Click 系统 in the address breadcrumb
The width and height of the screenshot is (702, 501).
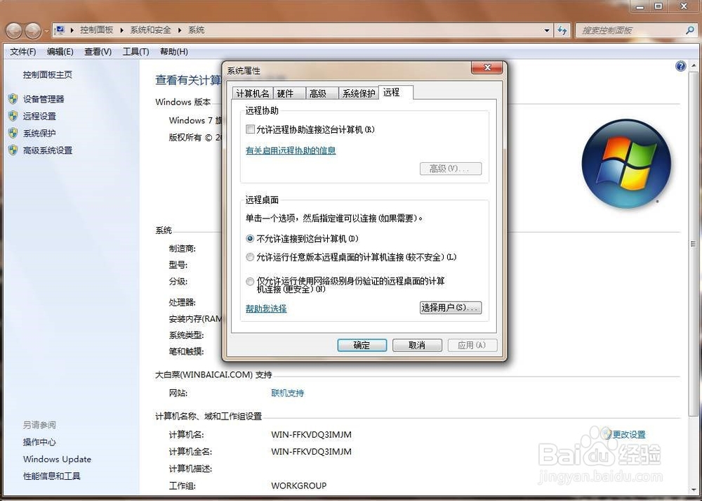196,30
